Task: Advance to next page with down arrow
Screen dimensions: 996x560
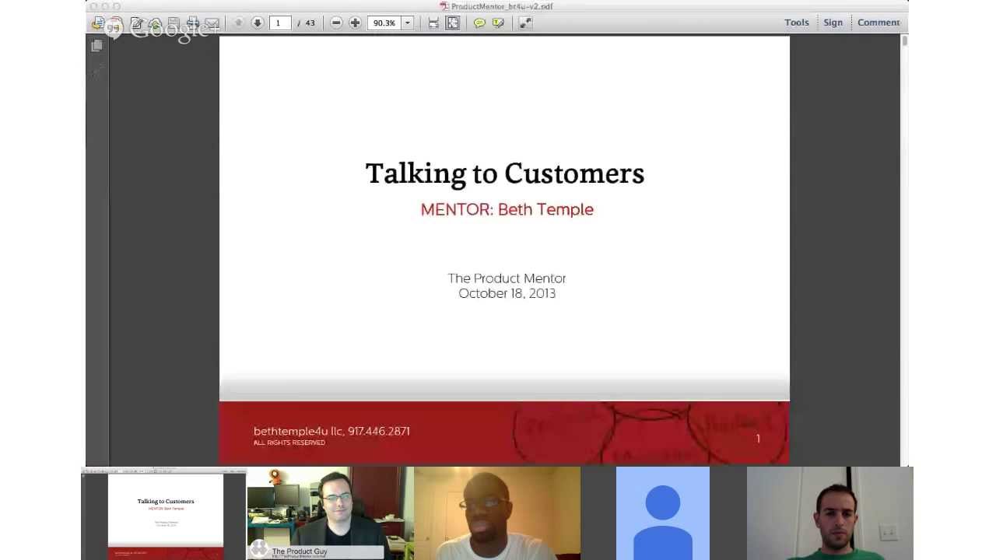Action: (257, 23)
